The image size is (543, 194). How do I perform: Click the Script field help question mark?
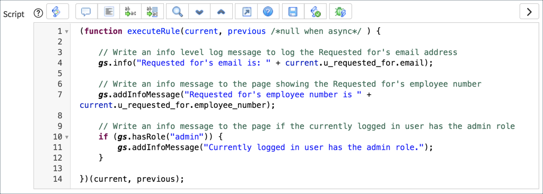38,13
